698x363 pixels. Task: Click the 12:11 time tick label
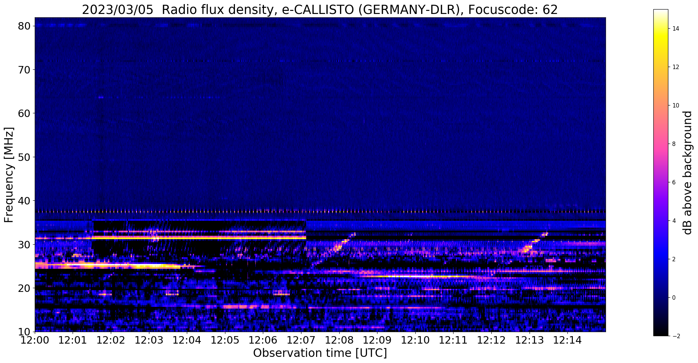tap(453, 340)
